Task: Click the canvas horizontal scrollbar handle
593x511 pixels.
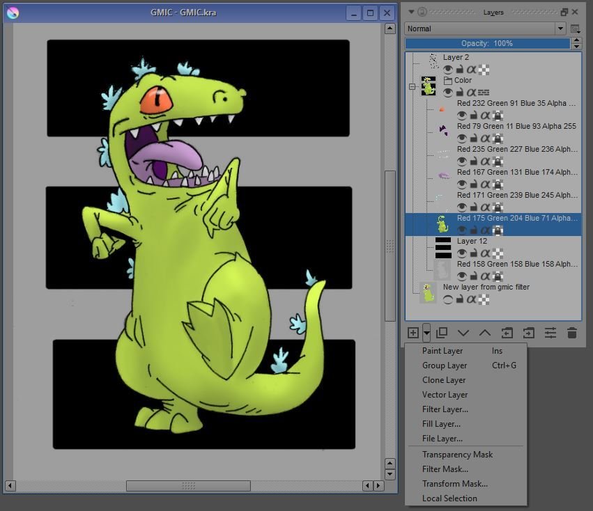Action: 188,486
